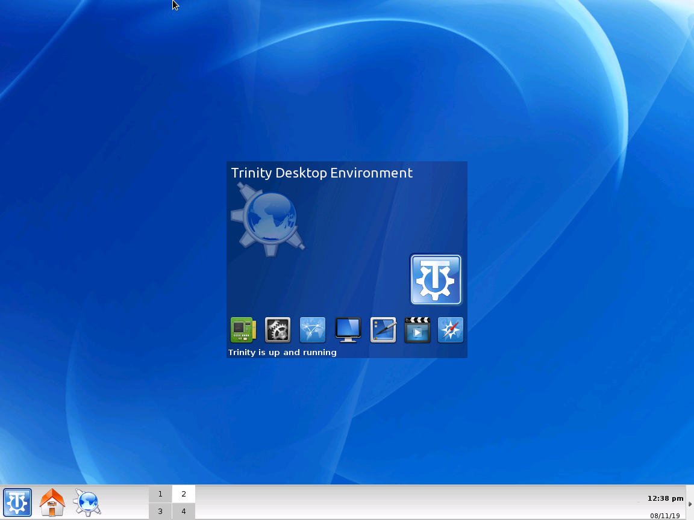Image resolution: width=694 pixels, height=520 pixels.
Task: Click the large Trinity gear logo
Action: [x=435, y=279]
